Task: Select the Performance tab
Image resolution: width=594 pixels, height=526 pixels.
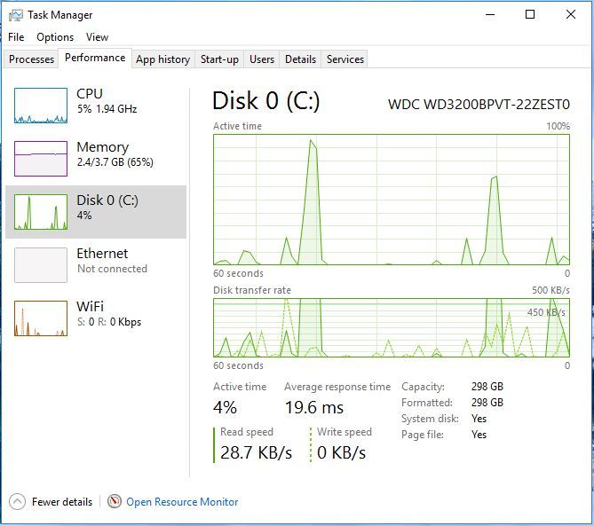Action: pyautogui.click(x=95, y=58)
